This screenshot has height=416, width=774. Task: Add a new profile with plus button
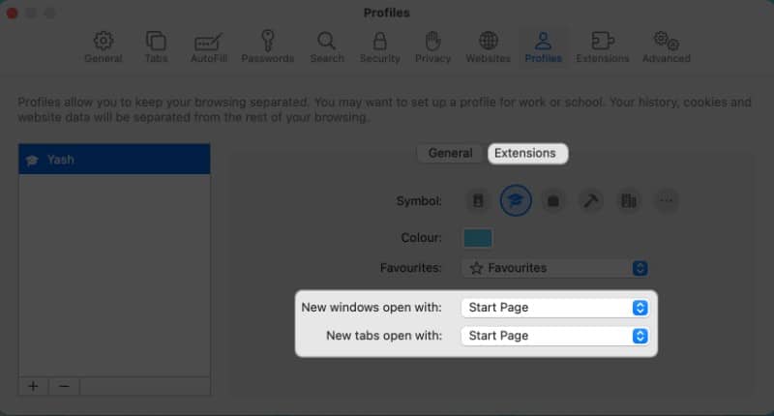(34, 386)
